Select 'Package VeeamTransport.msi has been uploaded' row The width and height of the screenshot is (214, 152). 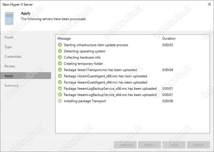132,70
